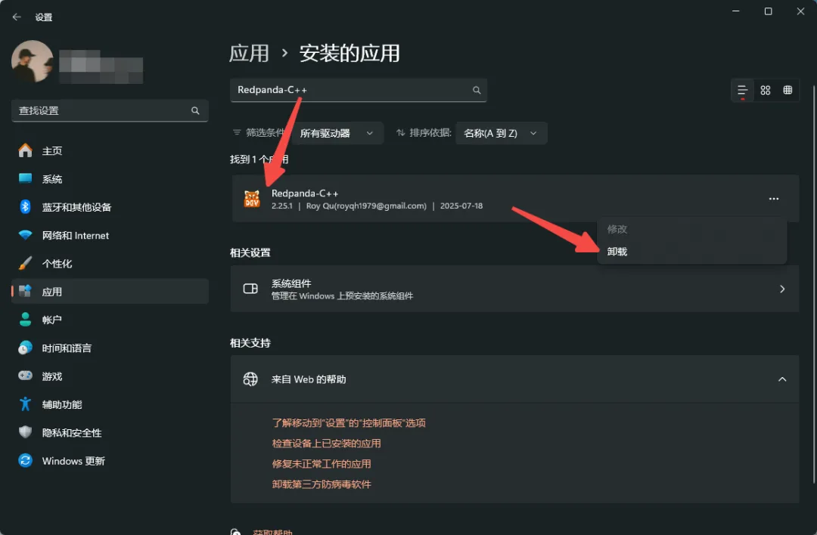Open the three-dot menu for Redpanda-C++
Viewport: 817px width, 535px height.
774,199
